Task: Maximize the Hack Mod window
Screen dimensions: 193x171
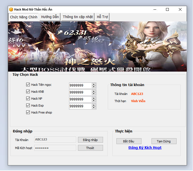Action: pyautogui.click(x=167, y=9)
